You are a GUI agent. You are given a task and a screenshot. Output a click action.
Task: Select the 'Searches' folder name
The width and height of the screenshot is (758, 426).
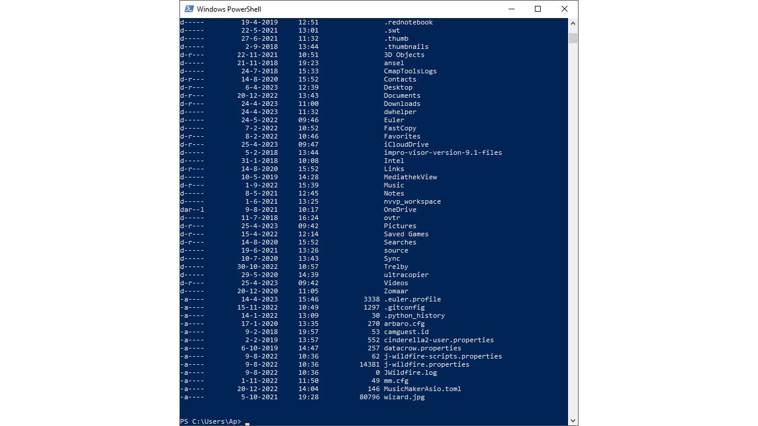click(x=400, y=242)
